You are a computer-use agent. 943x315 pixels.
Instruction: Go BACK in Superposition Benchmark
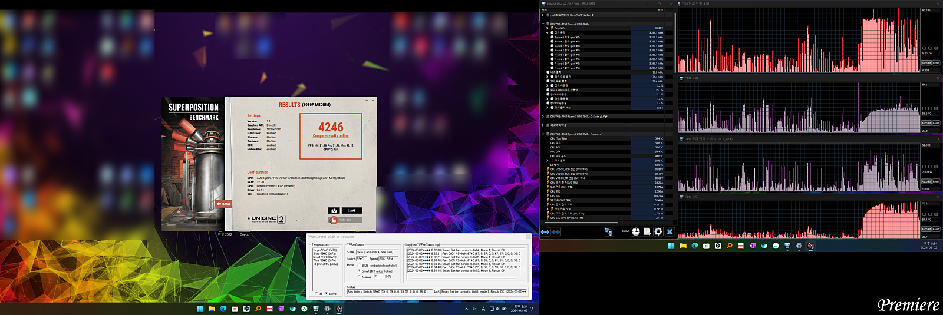click(223, 204)
